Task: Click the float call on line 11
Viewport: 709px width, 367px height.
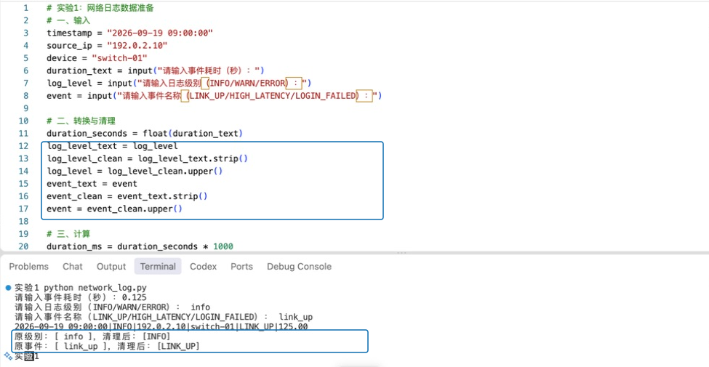Action: click(x=153, y=133)
